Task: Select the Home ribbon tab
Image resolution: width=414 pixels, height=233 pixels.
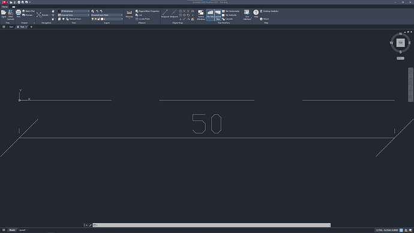Action: click(4, 7)
